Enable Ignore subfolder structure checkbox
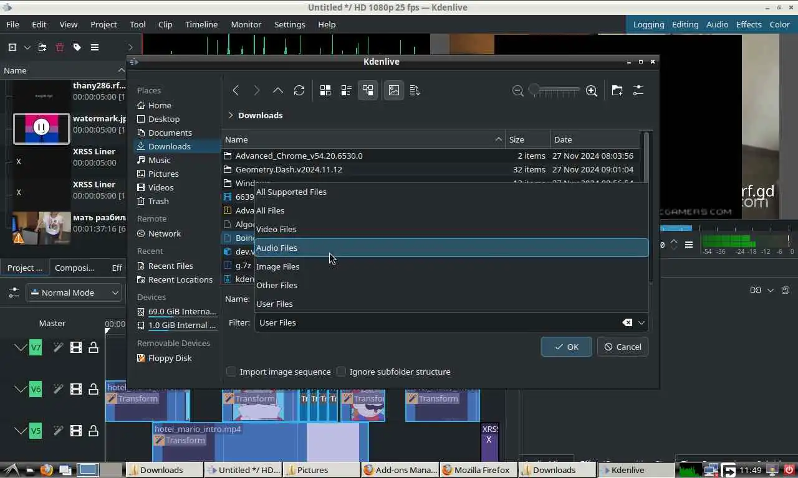 pos(341,372)
